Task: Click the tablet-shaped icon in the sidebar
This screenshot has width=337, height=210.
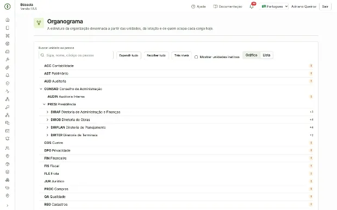Action: tap(7, 28)
